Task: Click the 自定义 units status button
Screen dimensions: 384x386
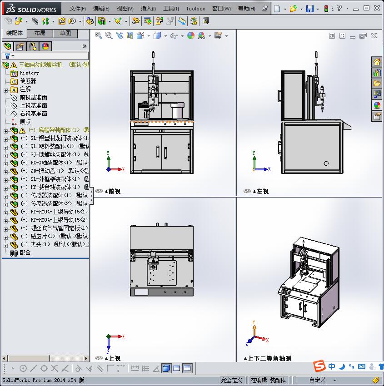Action: [317, 380]
